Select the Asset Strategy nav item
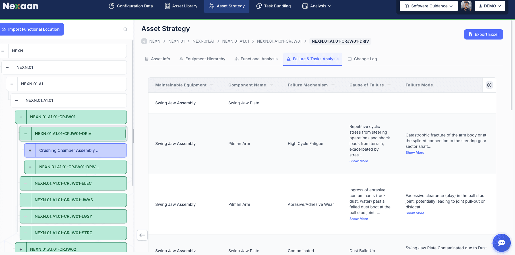Image resolution: width=515 pixels, height=255 pixels. click(227, 6)
